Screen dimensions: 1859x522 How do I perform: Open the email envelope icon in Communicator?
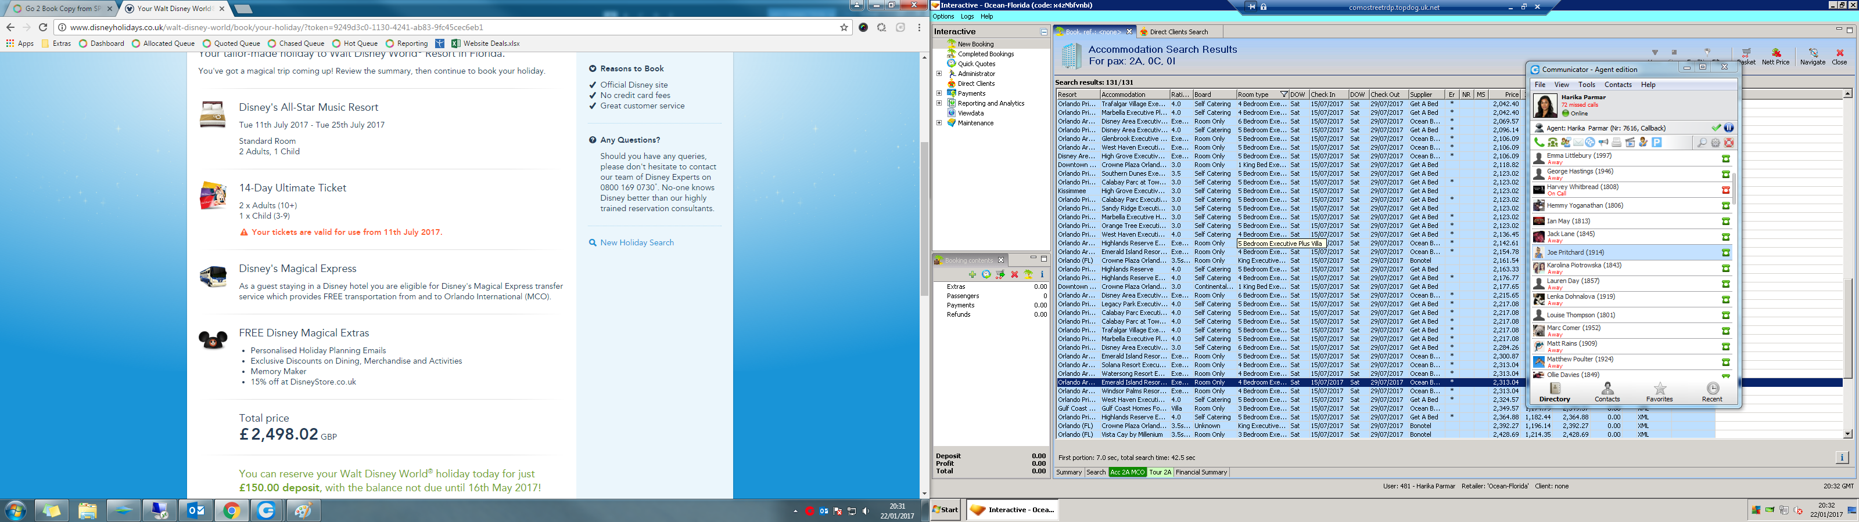1578,143
